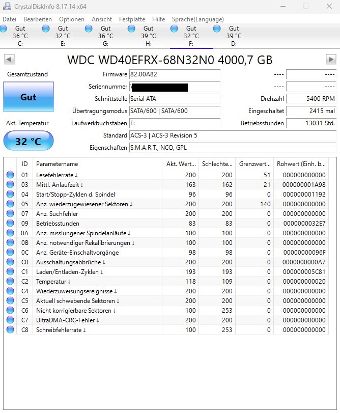Click status orb for Nicht korrigierbare Sektoren

point(10,310)
